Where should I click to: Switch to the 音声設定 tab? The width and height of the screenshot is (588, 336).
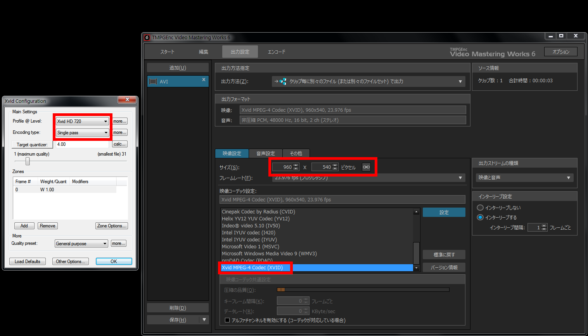click(266, 153)
